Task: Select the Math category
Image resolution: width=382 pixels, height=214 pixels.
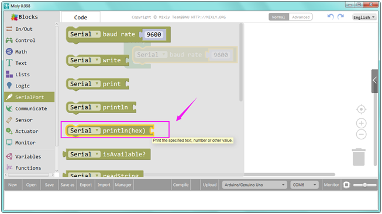Action: (x=29, y=51)
